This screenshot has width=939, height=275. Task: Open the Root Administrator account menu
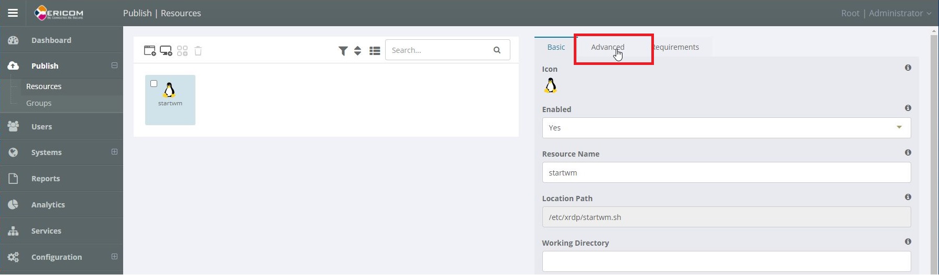pyautogui.click(x=886, y=13)
